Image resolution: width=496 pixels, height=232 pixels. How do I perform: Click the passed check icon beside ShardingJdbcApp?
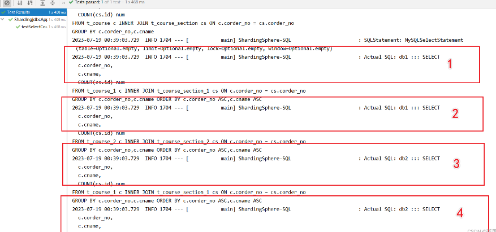pos(11,20)
